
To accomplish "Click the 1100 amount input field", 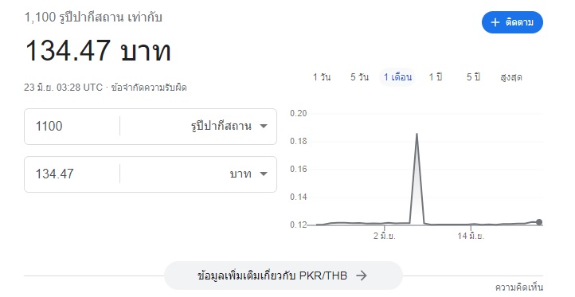I will click(72, 126).
